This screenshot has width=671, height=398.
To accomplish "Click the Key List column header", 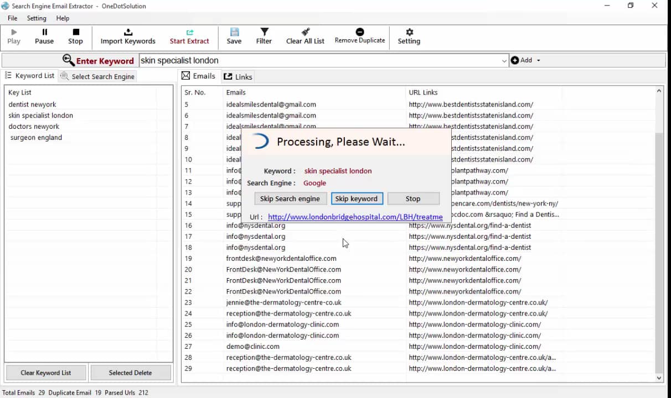I will pyautogui.click(x=20, y=92).
